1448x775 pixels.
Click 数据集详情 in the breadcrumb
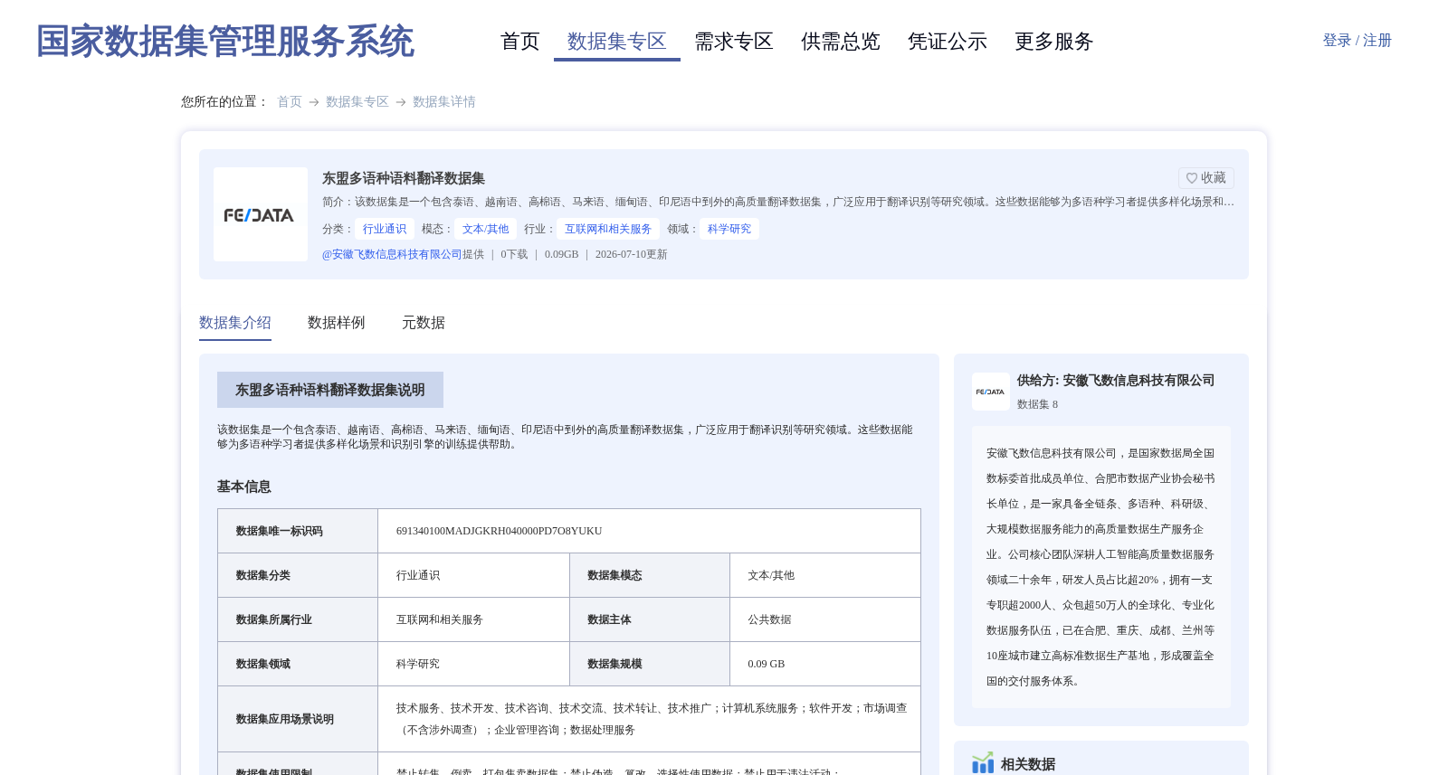coord(444,102)
